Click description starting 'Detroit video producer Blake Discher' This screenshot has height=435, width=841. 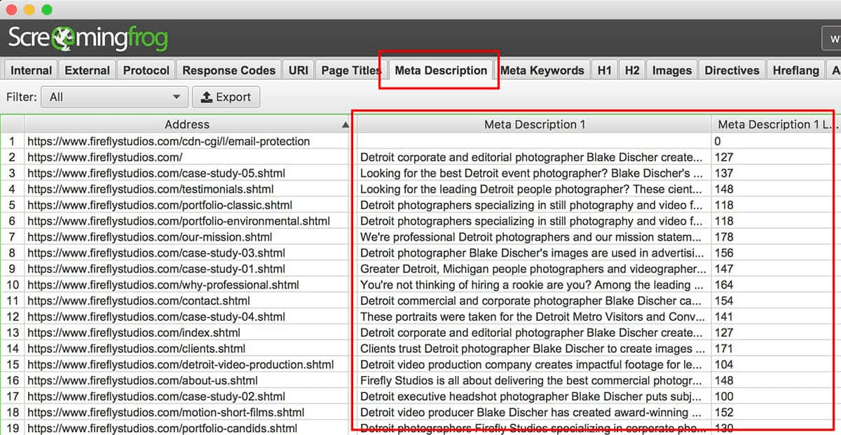point(531,413)
